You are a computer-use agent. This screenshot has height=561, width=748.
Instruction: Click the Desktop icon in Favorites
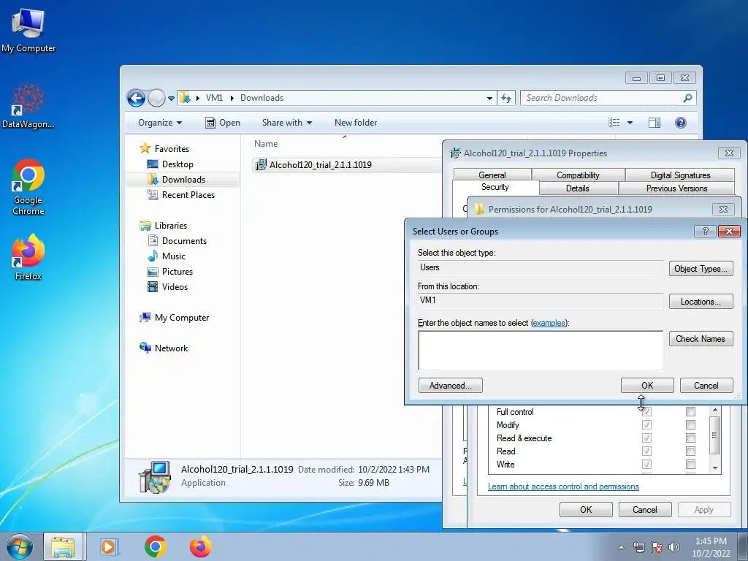153,164
